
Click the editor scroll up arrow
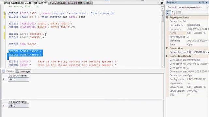click(x=163, y=9)
